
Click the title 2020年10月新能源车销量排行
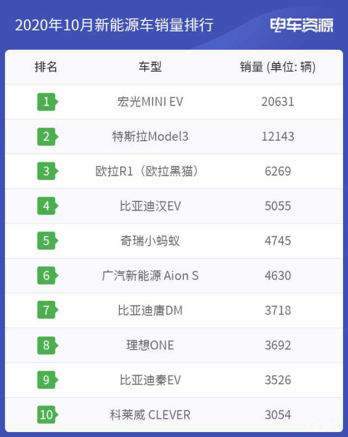[x=114, y=25]
